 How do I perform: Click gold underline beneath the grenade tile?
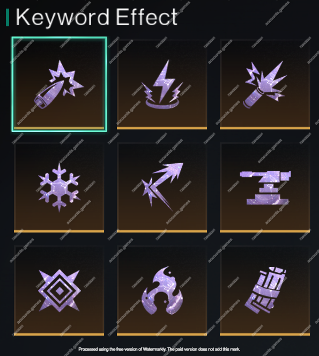[265, 128]
